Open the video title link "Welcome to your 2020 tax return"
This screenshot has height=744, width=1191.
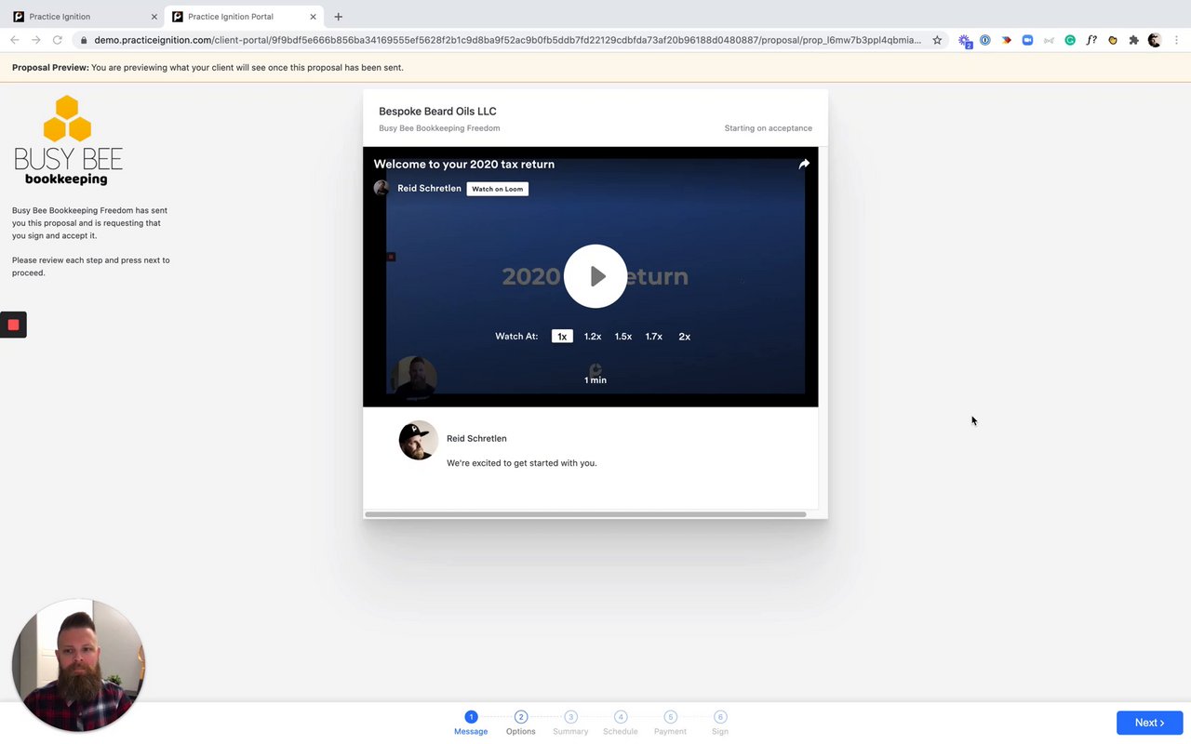(464, 164)
